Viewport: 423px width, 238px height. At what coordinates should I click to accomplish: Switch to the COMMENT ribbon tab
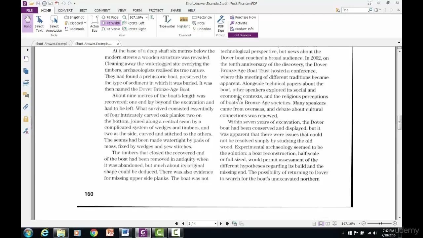pos(102,10)
